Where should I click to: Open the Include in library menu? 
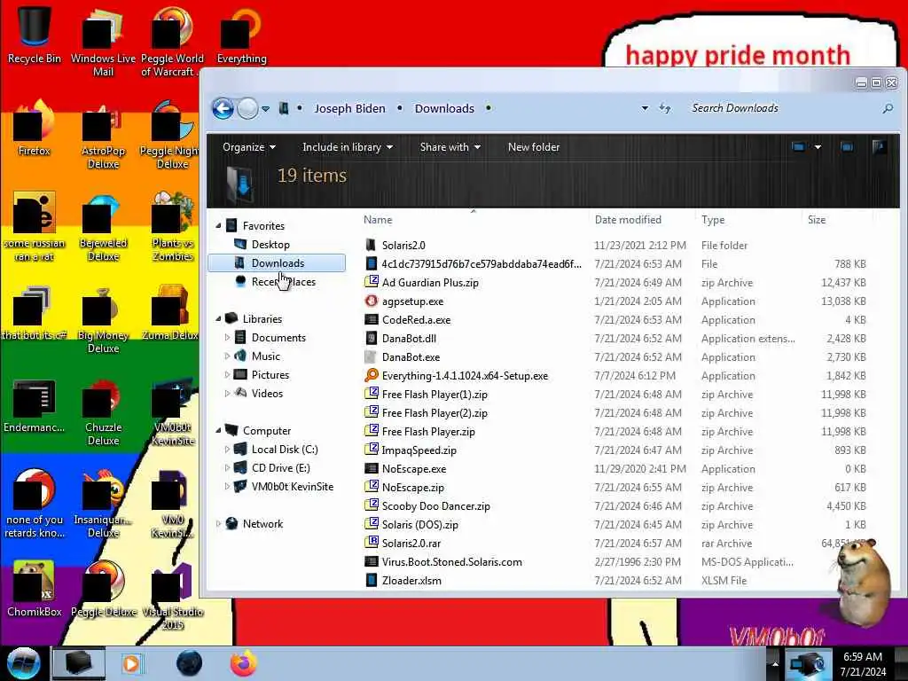coord(348,147)
